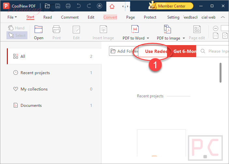Open the Comment tab
This screenshot has height=164, width=229.
click(x=70, y=17)
